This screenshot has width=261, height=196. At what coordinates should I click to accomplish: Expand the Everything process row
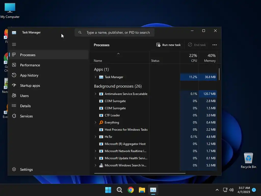coord(95,122)
